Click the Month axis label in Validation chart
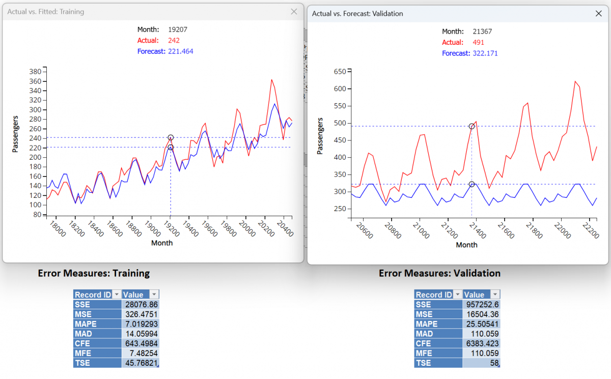The width and height of the screenshot is (611, 379). 467,245
